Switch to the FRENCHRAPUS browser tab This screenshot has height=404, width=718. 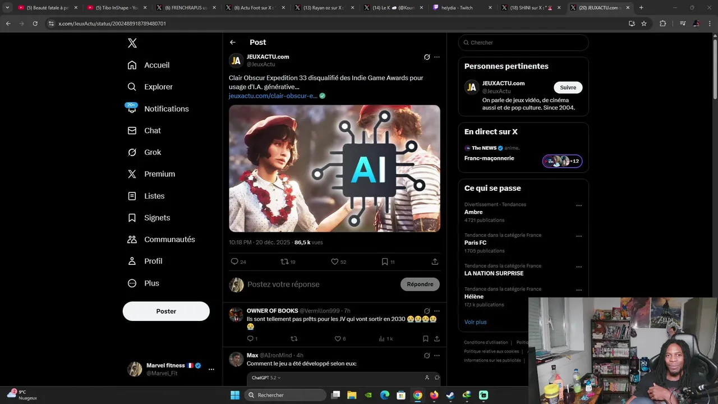point(186,8)
